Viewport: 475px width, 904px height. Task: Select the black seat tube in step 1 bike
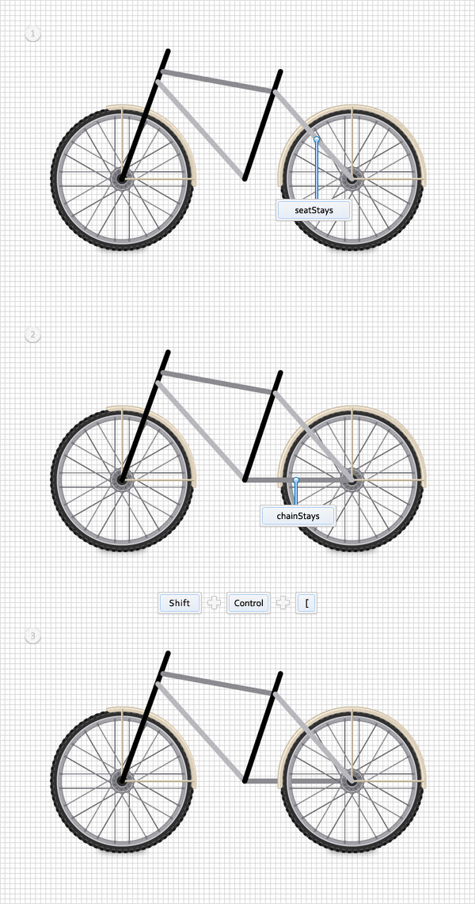pyautogui.click(x=263, y=124)
